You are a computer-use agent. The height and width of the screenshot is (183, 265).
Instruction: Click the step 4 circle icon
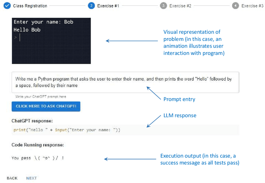click(x=235, y=6)
